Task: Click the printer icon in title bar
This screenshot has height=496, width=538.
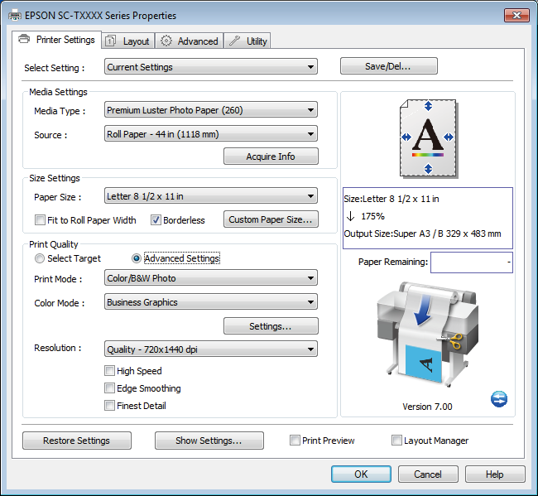Action: coord(14,16)
